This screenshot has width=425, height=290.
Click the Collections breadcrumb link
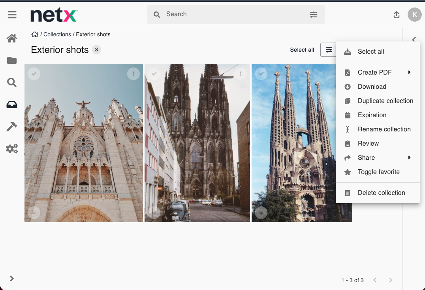click(x=57, y=35)
